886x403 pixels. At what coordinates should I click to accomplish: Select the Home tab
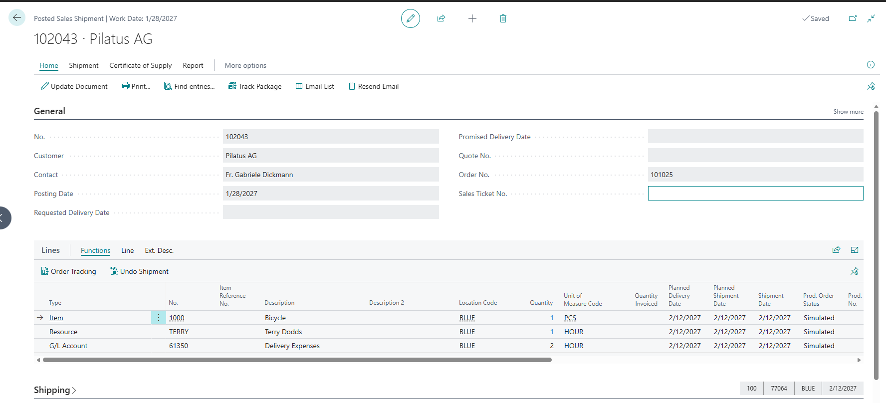pos(49,65)
